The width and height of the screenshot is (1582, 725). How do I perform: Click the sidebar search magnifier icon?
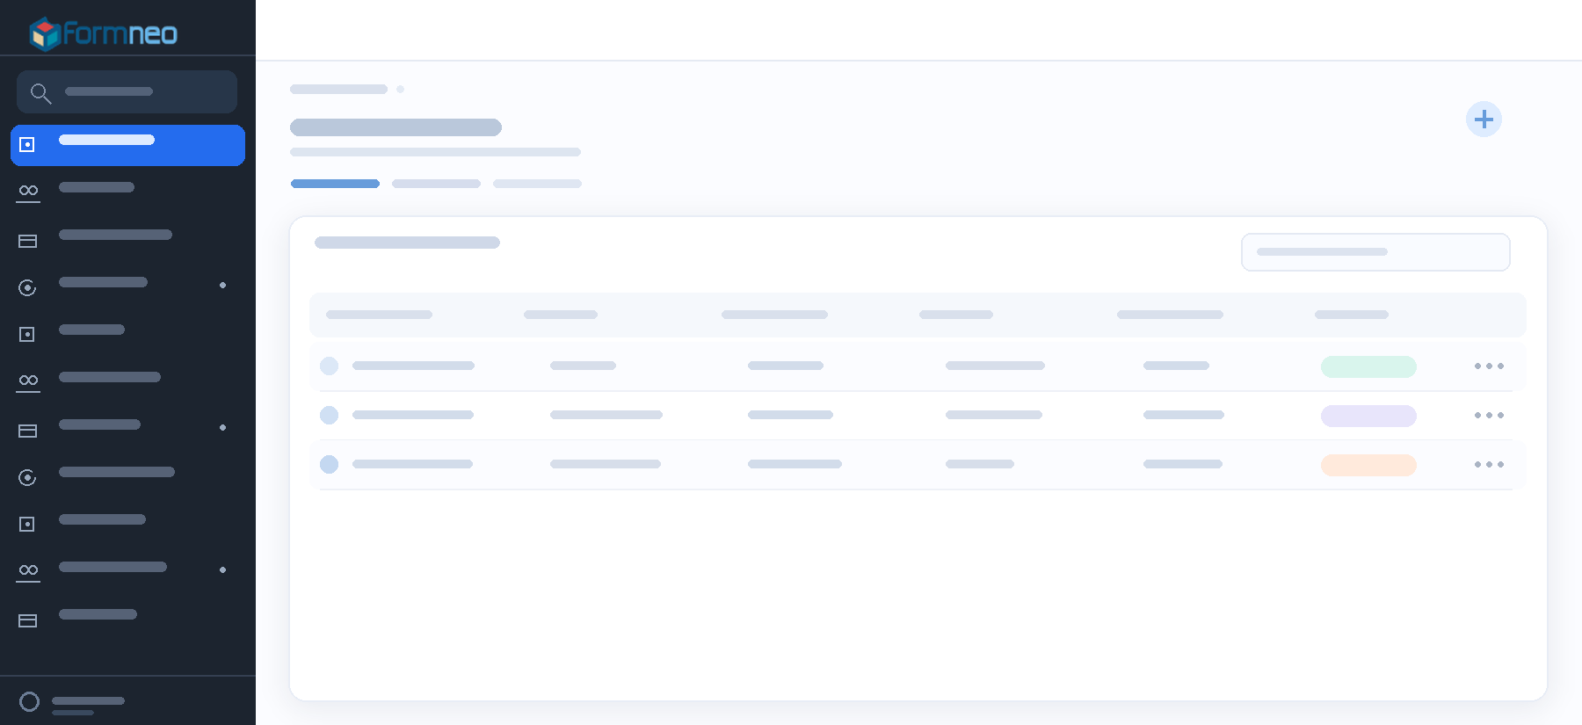pyautogui.click(x=40, y=92)
